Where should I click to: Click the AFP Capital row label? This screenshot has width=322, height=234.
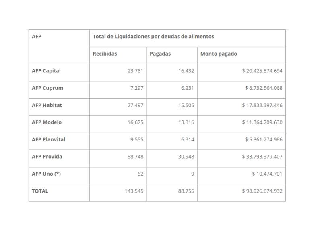[x=46, y=71]
